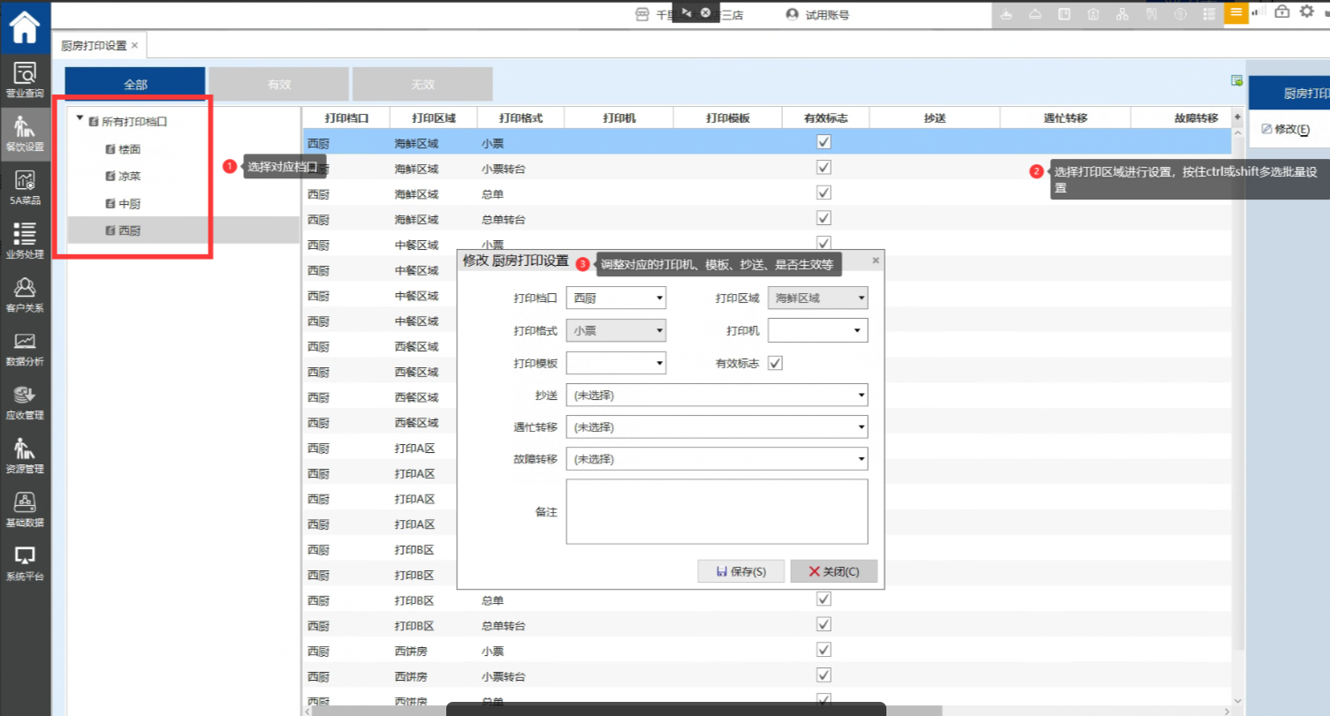Click the green export icon above the table
Screen dimensions: 1330x716
click(1237, 81)
